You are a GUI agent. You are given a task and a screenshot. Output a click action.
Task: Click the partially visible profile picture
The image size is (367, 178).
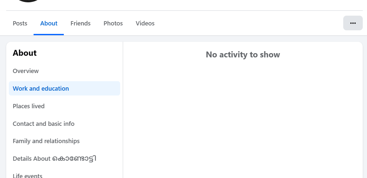[28, 1]
